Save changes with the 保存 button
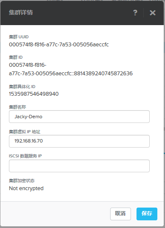The image size is (165, 228). point(147,214)
